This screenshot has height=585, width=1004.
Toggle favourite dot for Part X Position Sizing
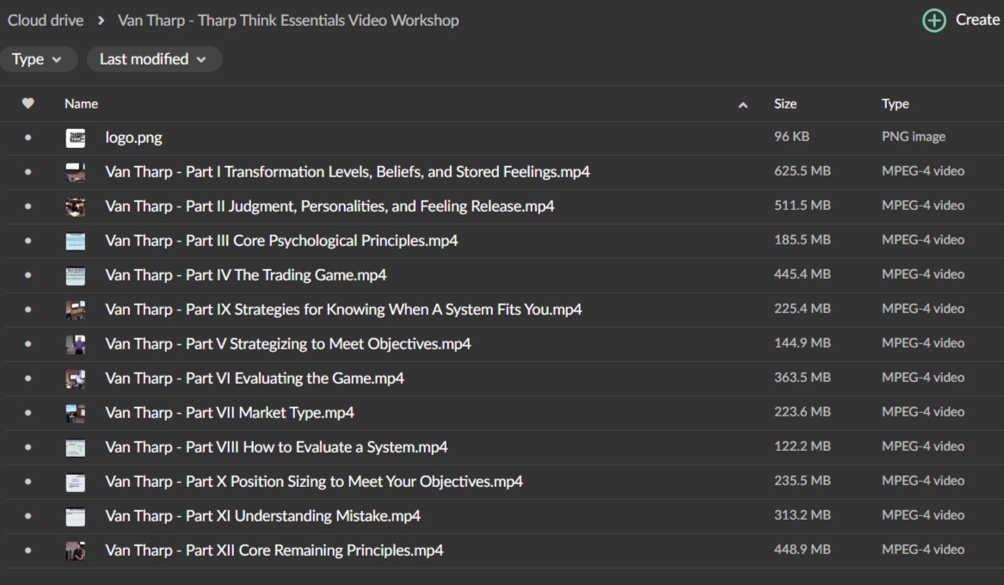[x=28, y=482]
